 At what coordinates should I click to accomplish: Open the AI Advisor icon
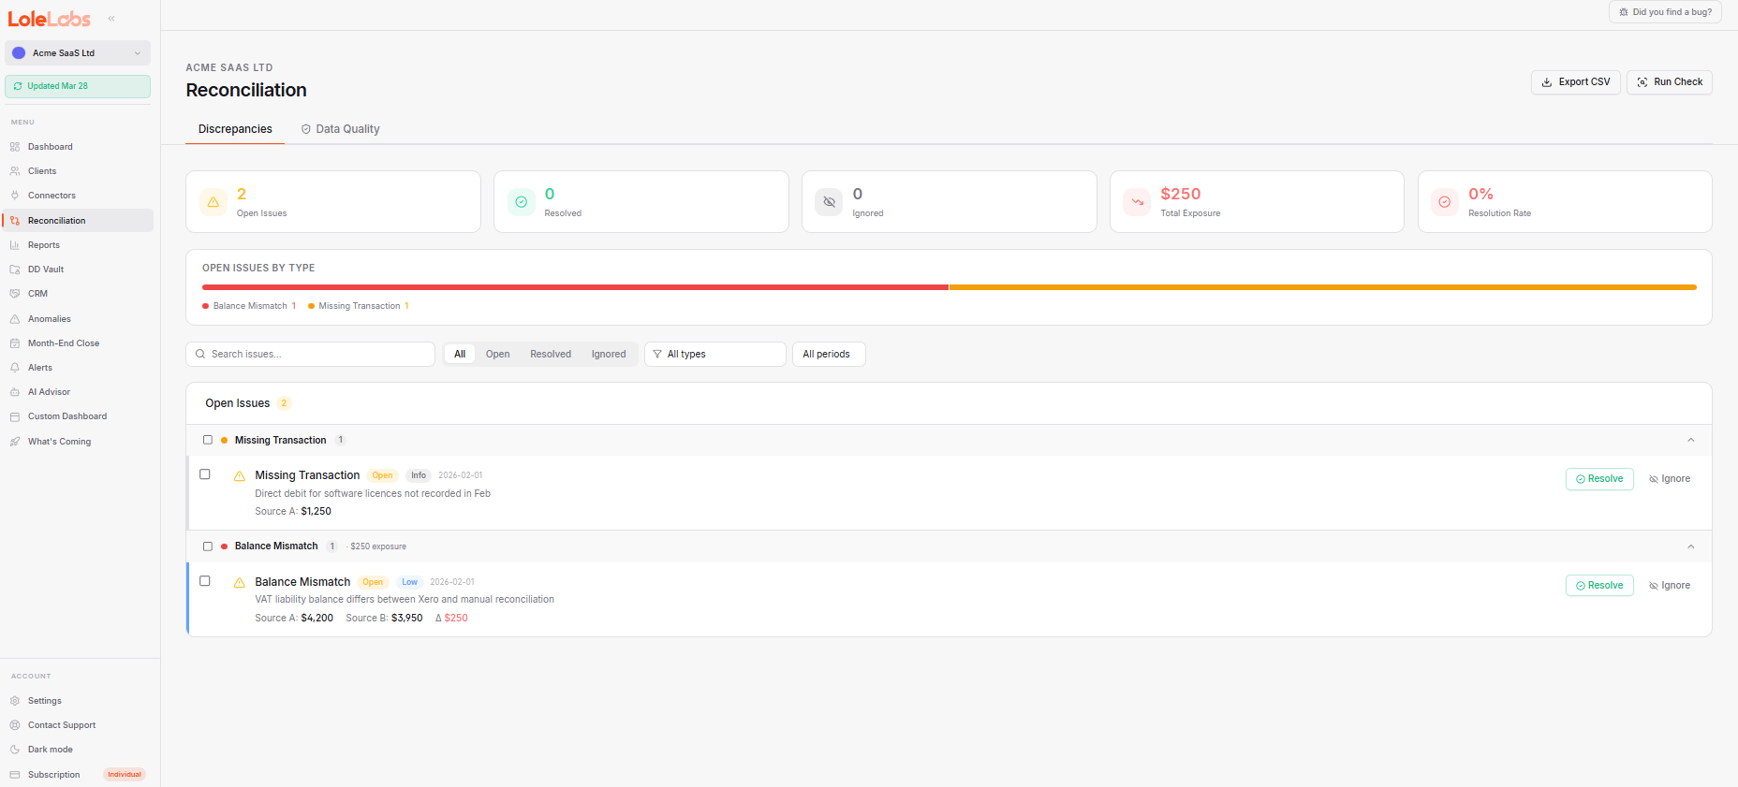(15, 392)
